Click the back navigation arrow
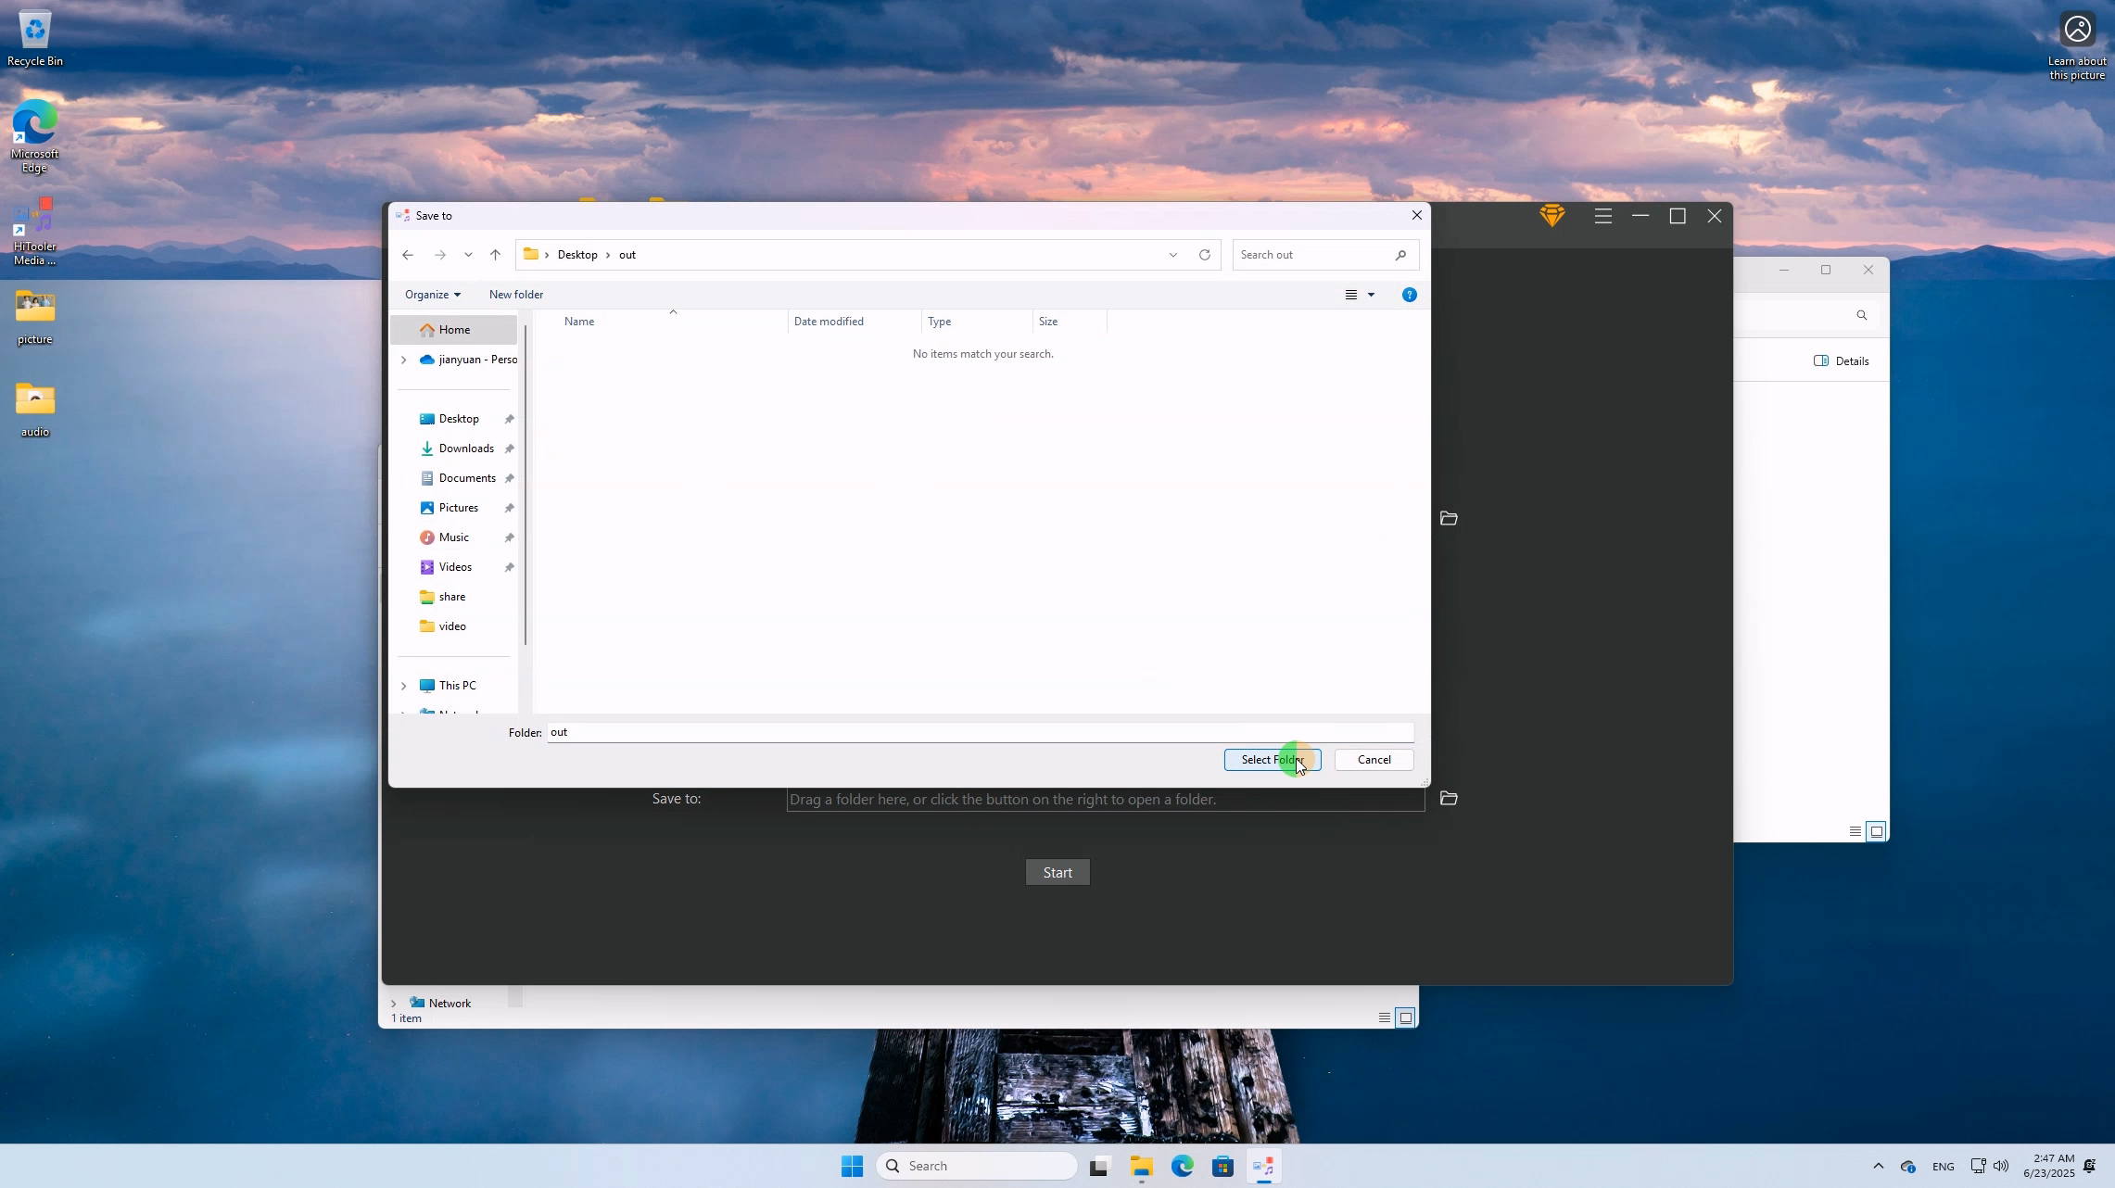Image resolution: width=2115 pixels, height=1188 pixels. [x=408, y=255]
